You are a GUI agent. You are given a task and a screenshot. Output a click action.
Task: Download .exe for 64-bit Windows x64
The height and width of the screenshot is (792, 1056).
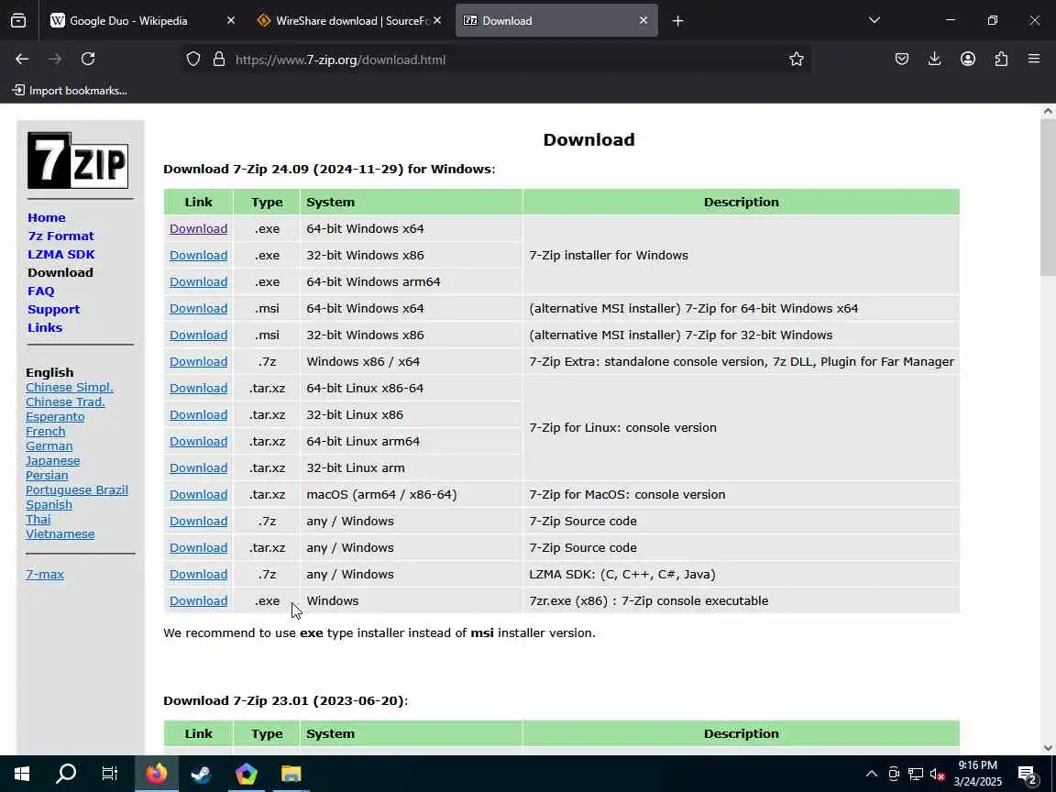(198, 228)
